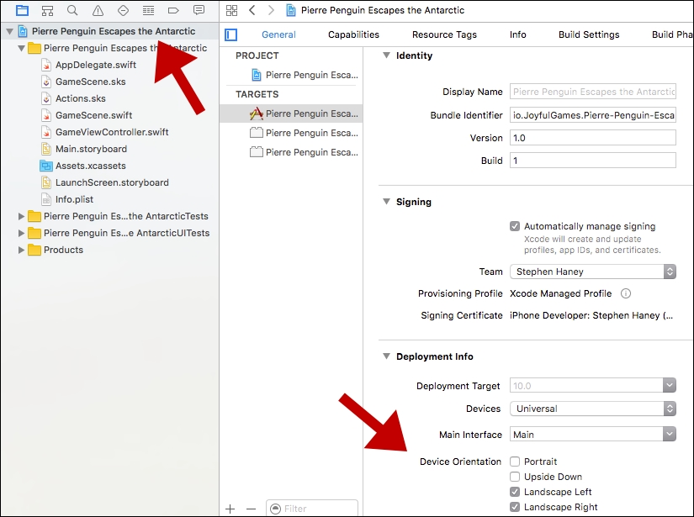Viewport: 694px width, 517px height.
Task: Disable Landscape Left orientation checkbox
Action: point(514,492)
